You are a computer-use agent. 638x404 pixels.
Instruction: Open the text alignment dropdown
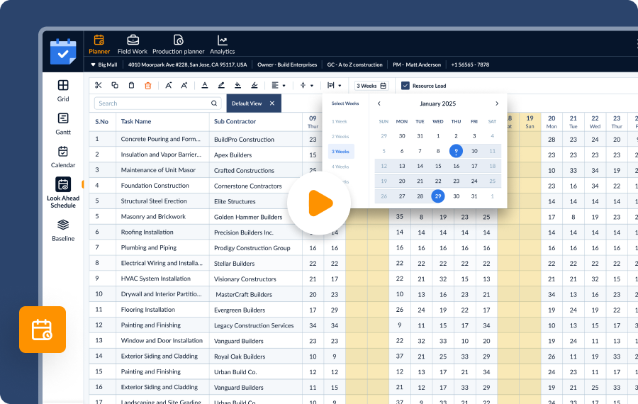point(279,86)
